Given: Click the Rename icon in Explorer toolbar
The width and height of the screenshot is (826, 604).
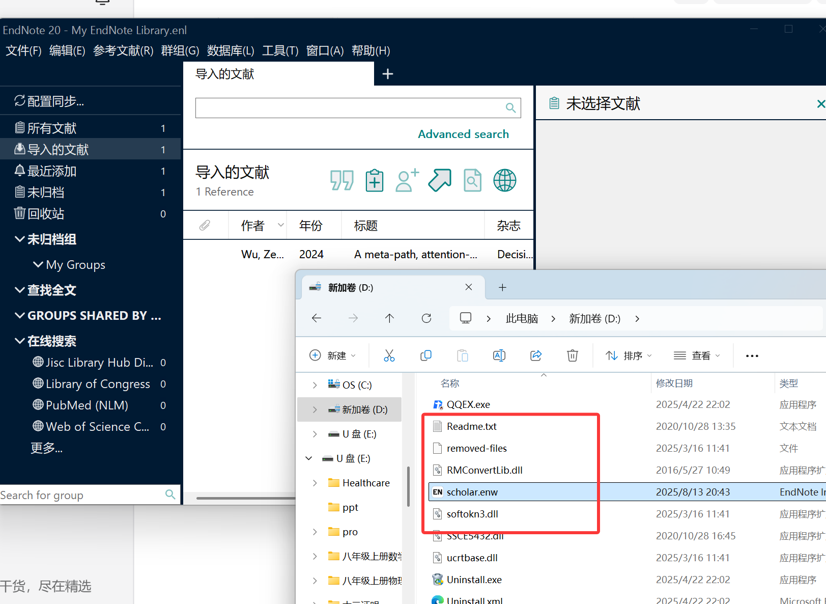Looking at the screenshot, I should point(499,355).
